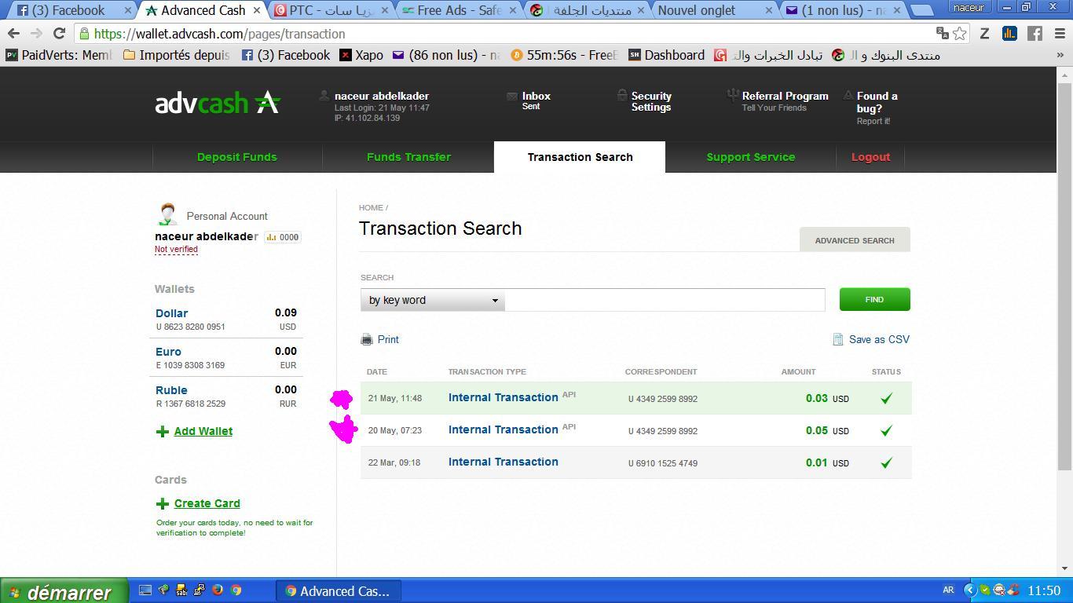Click the 'Not verified' account status link

[x=176, y=250]
